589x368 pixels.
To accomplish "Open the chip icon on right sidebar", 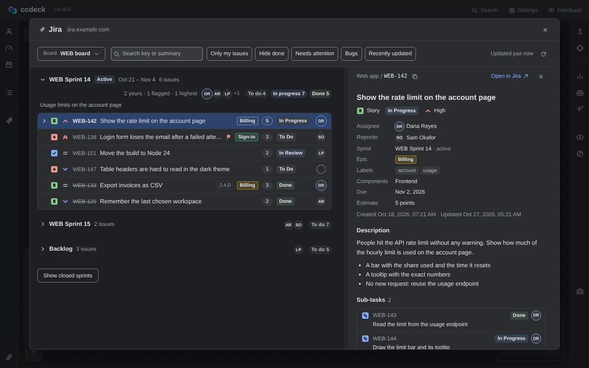I will pos(580,48).
